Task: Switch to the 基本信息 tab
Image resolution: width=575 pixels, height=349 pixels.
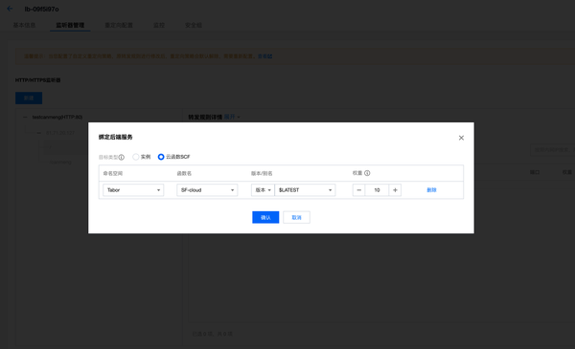Action: [24, 25]
